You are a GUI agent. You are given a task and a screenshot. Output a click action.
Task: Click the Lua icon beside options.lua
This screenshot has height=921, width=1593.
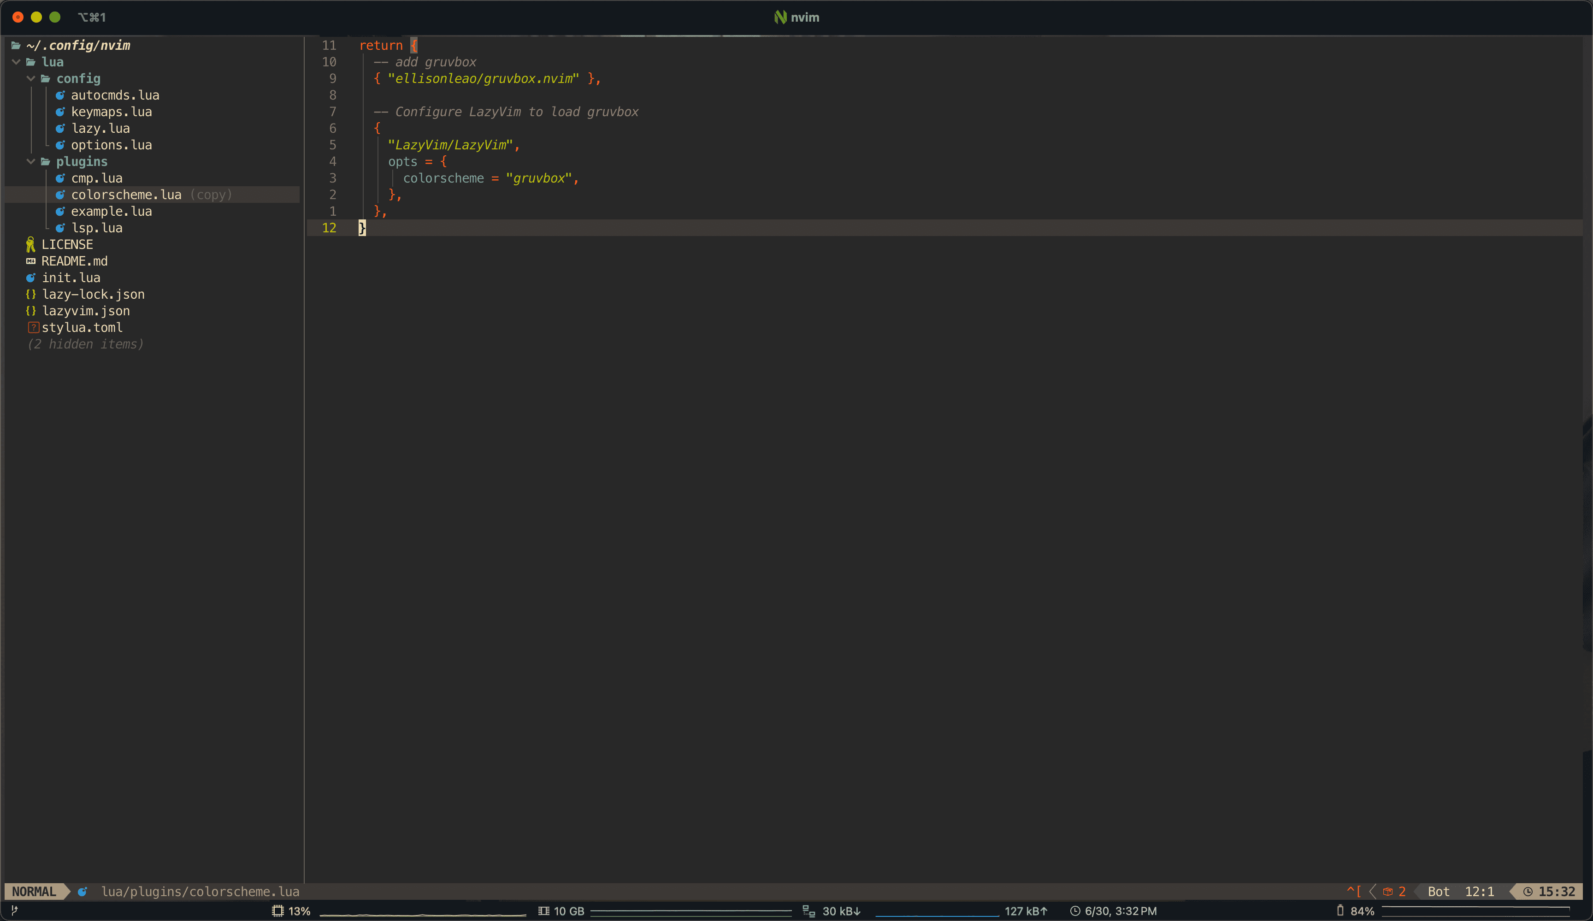click(60, 145)
